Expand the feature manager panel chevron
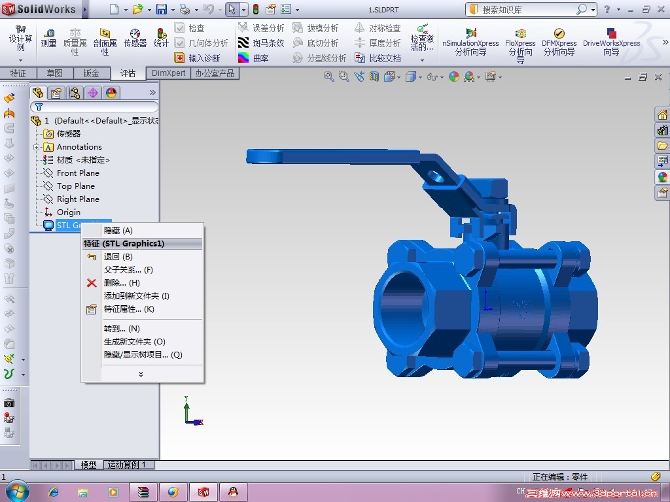 click(x=152, y=93)
